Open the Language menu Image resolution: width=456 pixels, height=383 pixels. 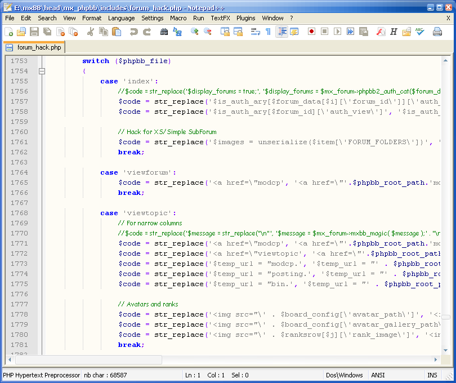click(121, 18)
